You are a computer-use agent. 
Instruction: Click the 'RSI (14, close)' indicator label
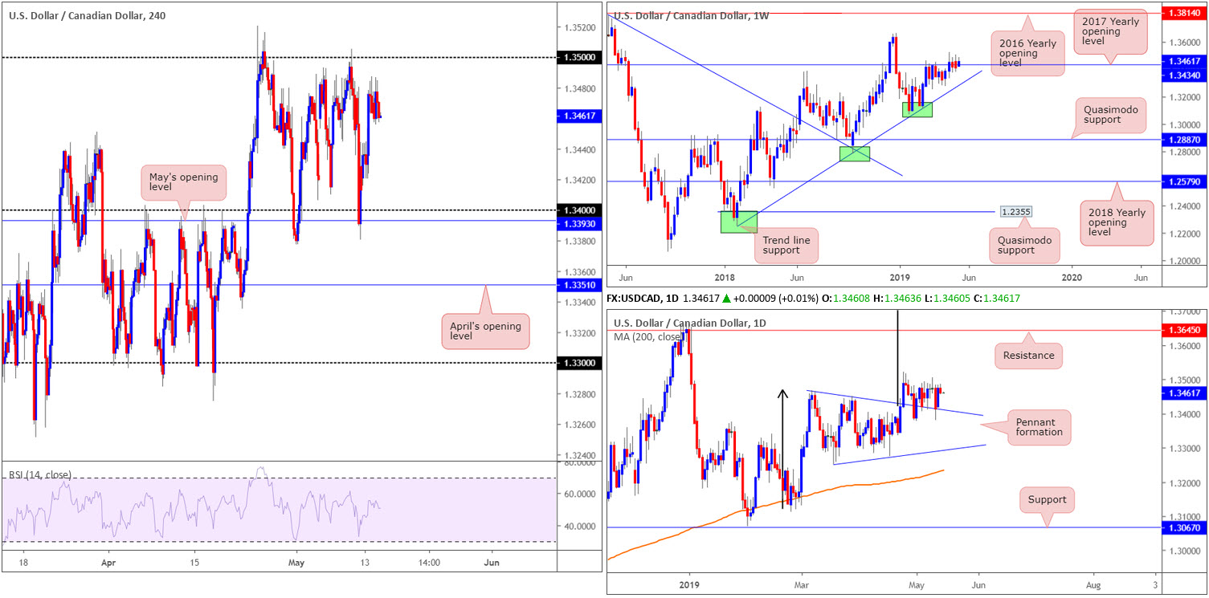click(40, 474)
